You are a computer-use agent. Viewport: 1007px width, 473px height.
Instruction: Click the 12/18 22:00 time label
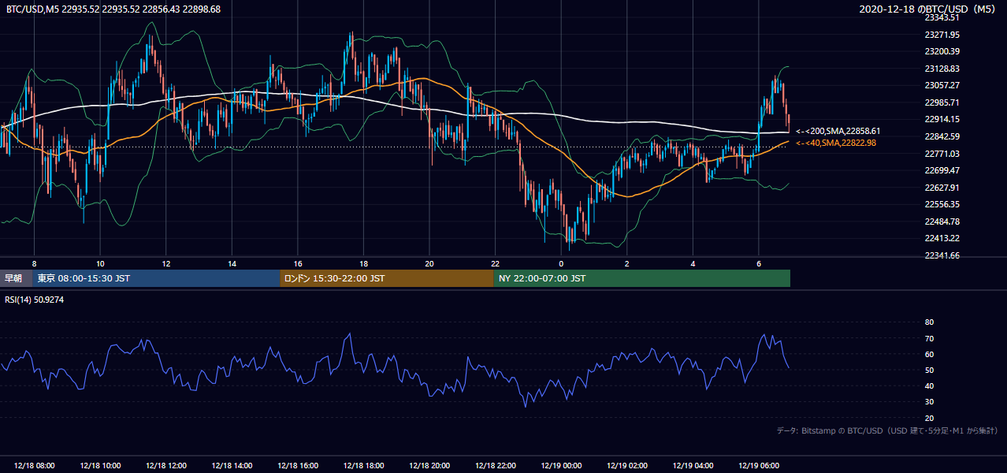tap(495, 466)
